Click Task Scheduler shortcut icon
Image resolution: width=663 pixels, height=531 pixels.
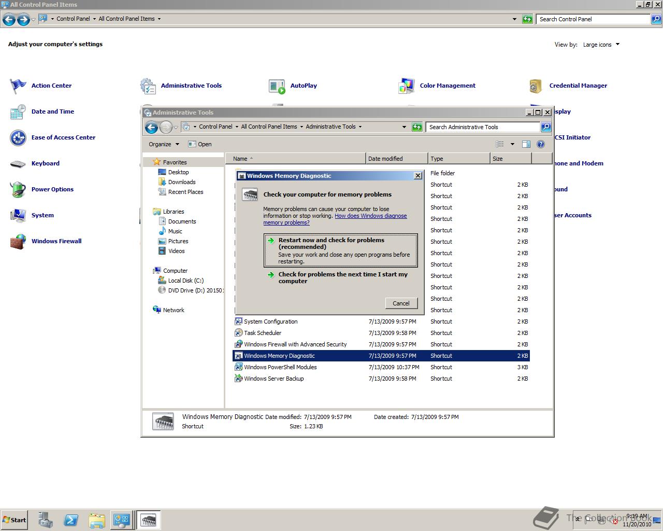pyautogui.click(x=238, y=333)
